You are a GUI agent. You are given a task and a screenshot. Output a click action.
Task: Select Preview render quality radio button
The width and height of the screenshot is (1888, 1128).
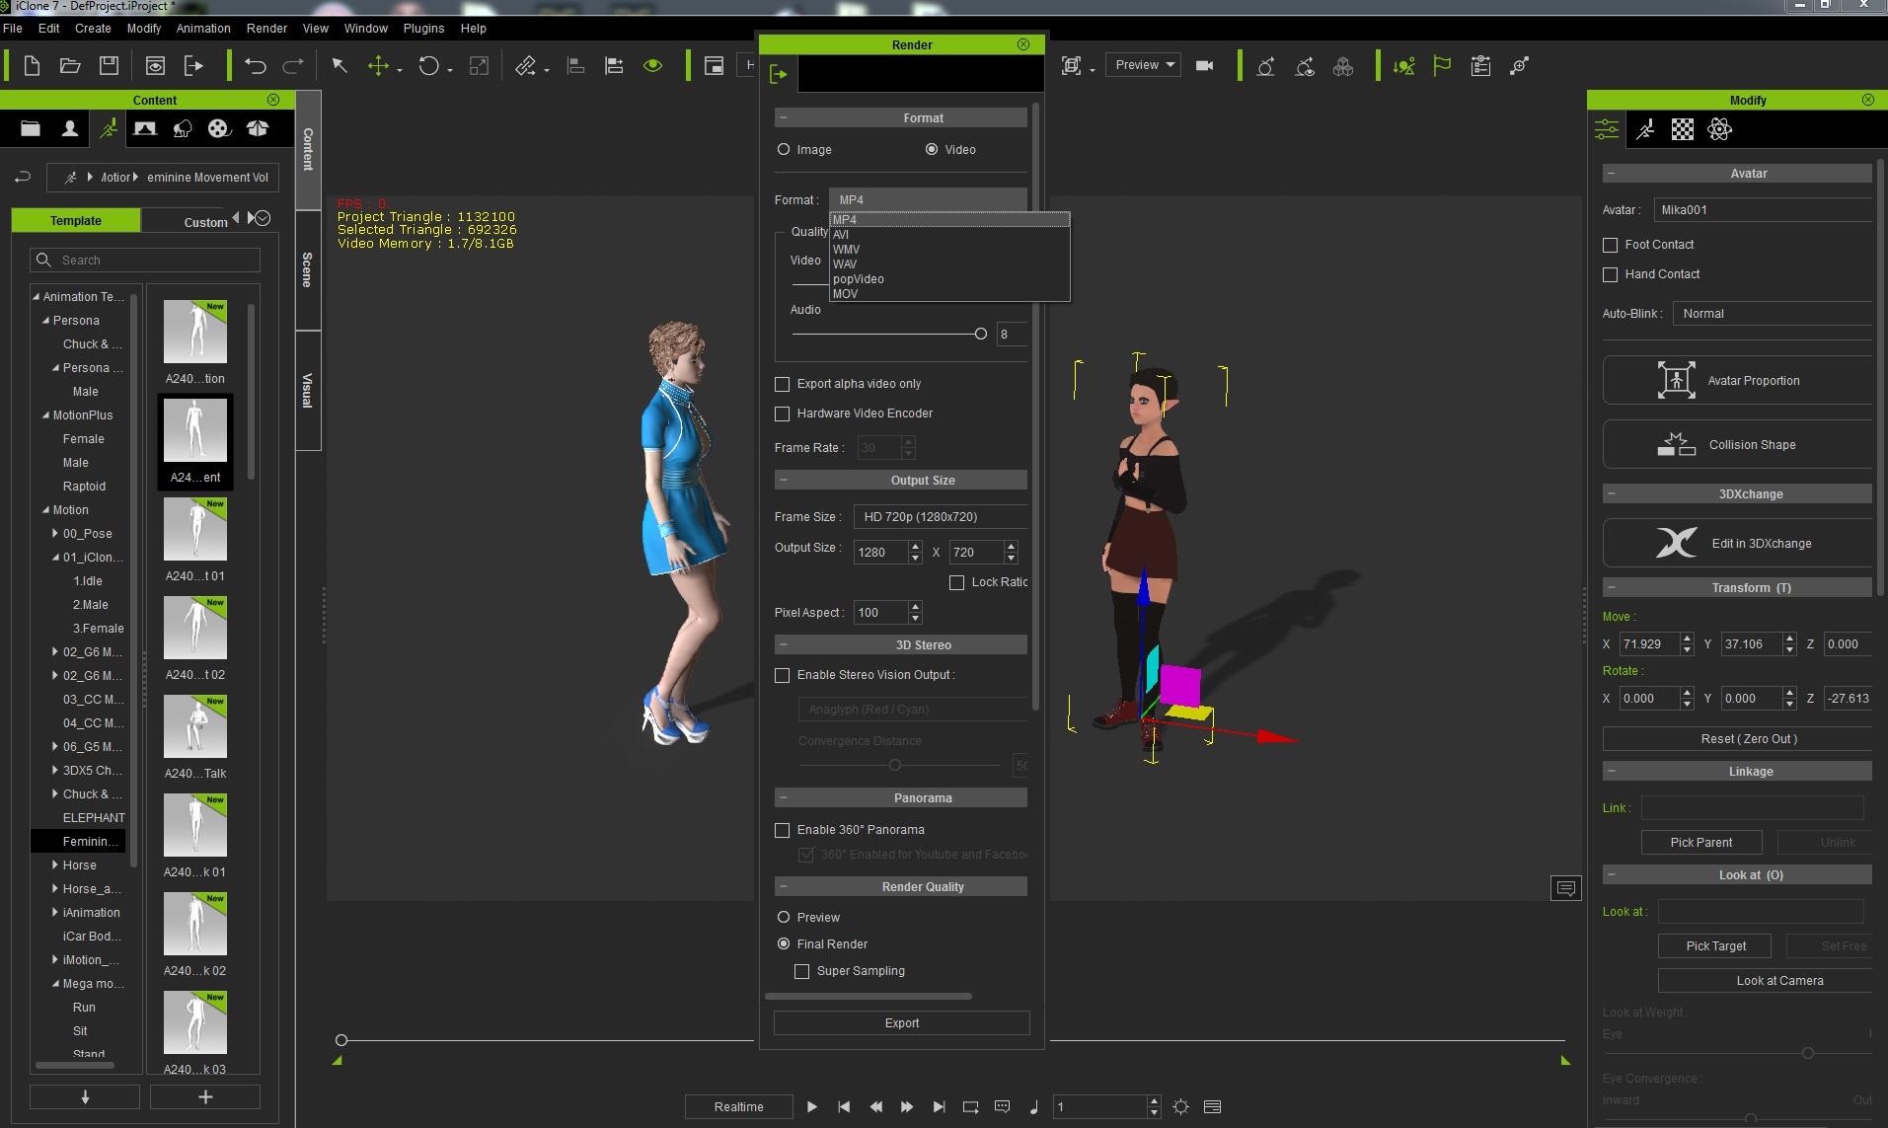pyautogui.click(x=784, y=918)
